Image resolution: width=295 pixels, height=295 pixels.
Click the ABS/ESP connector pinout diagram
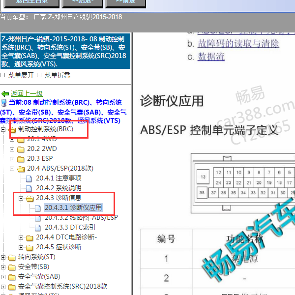coord(243,183)
